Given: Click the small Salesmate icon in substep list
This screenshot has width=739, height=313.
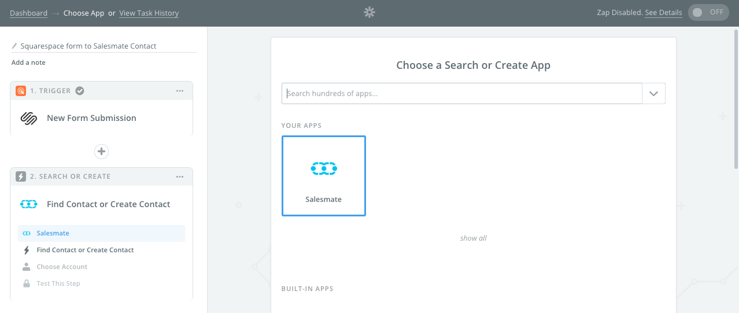Looking at the screenshot, I should pos(26,233).
